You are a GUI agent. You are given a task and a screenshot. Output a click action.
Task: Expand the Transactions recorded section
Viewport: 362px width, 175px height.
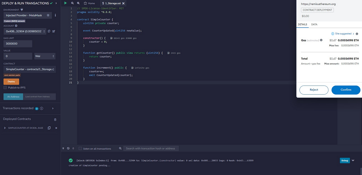click(53, 108)
